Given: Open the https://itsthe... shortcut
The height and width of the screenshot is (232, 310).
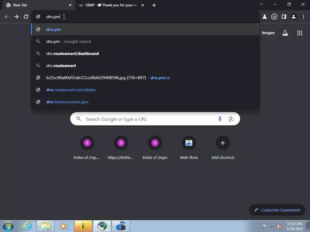Looking at the screenshot, I should (x=121, y=148).
